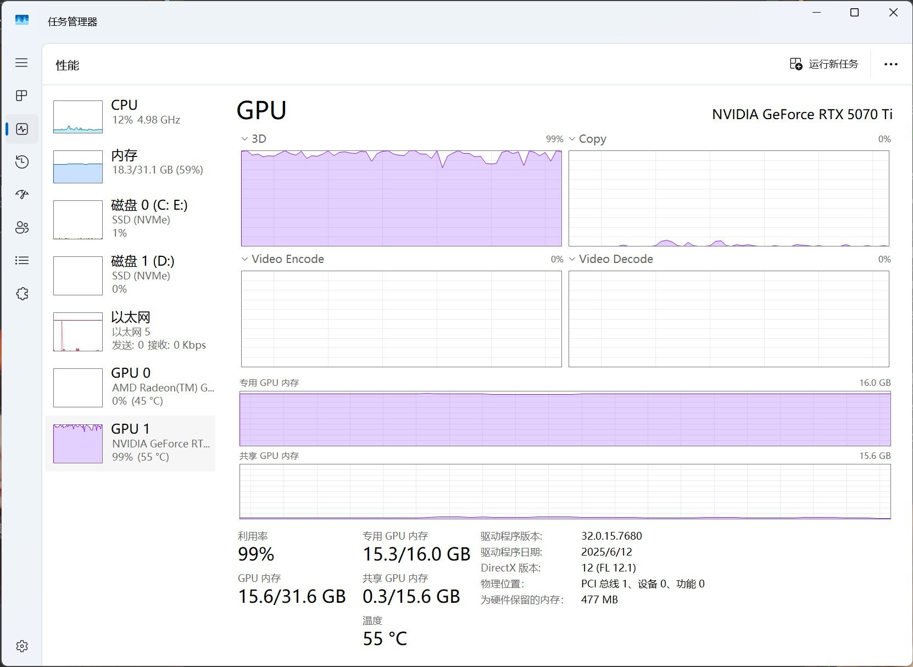Open the Processes page icon

21,96
